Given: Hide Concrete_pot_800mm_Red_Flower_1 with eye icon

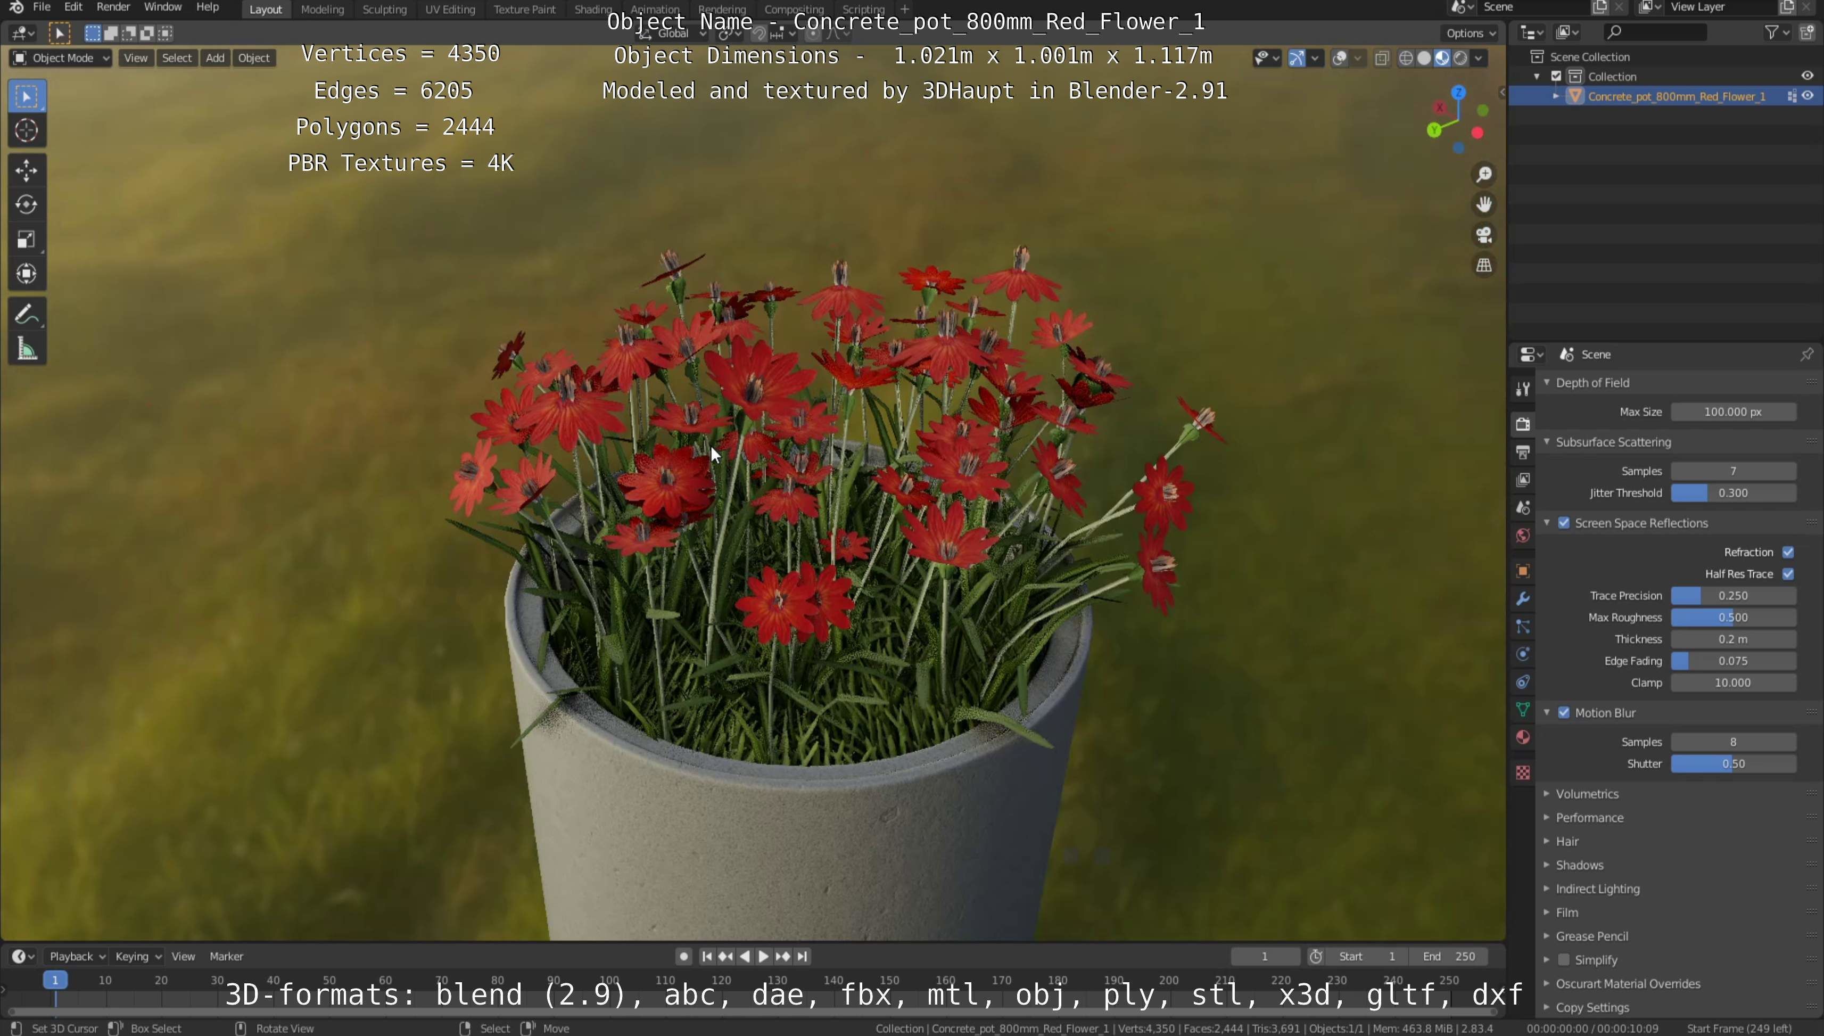Looking at the screenshot, I should coord(1808,96).
